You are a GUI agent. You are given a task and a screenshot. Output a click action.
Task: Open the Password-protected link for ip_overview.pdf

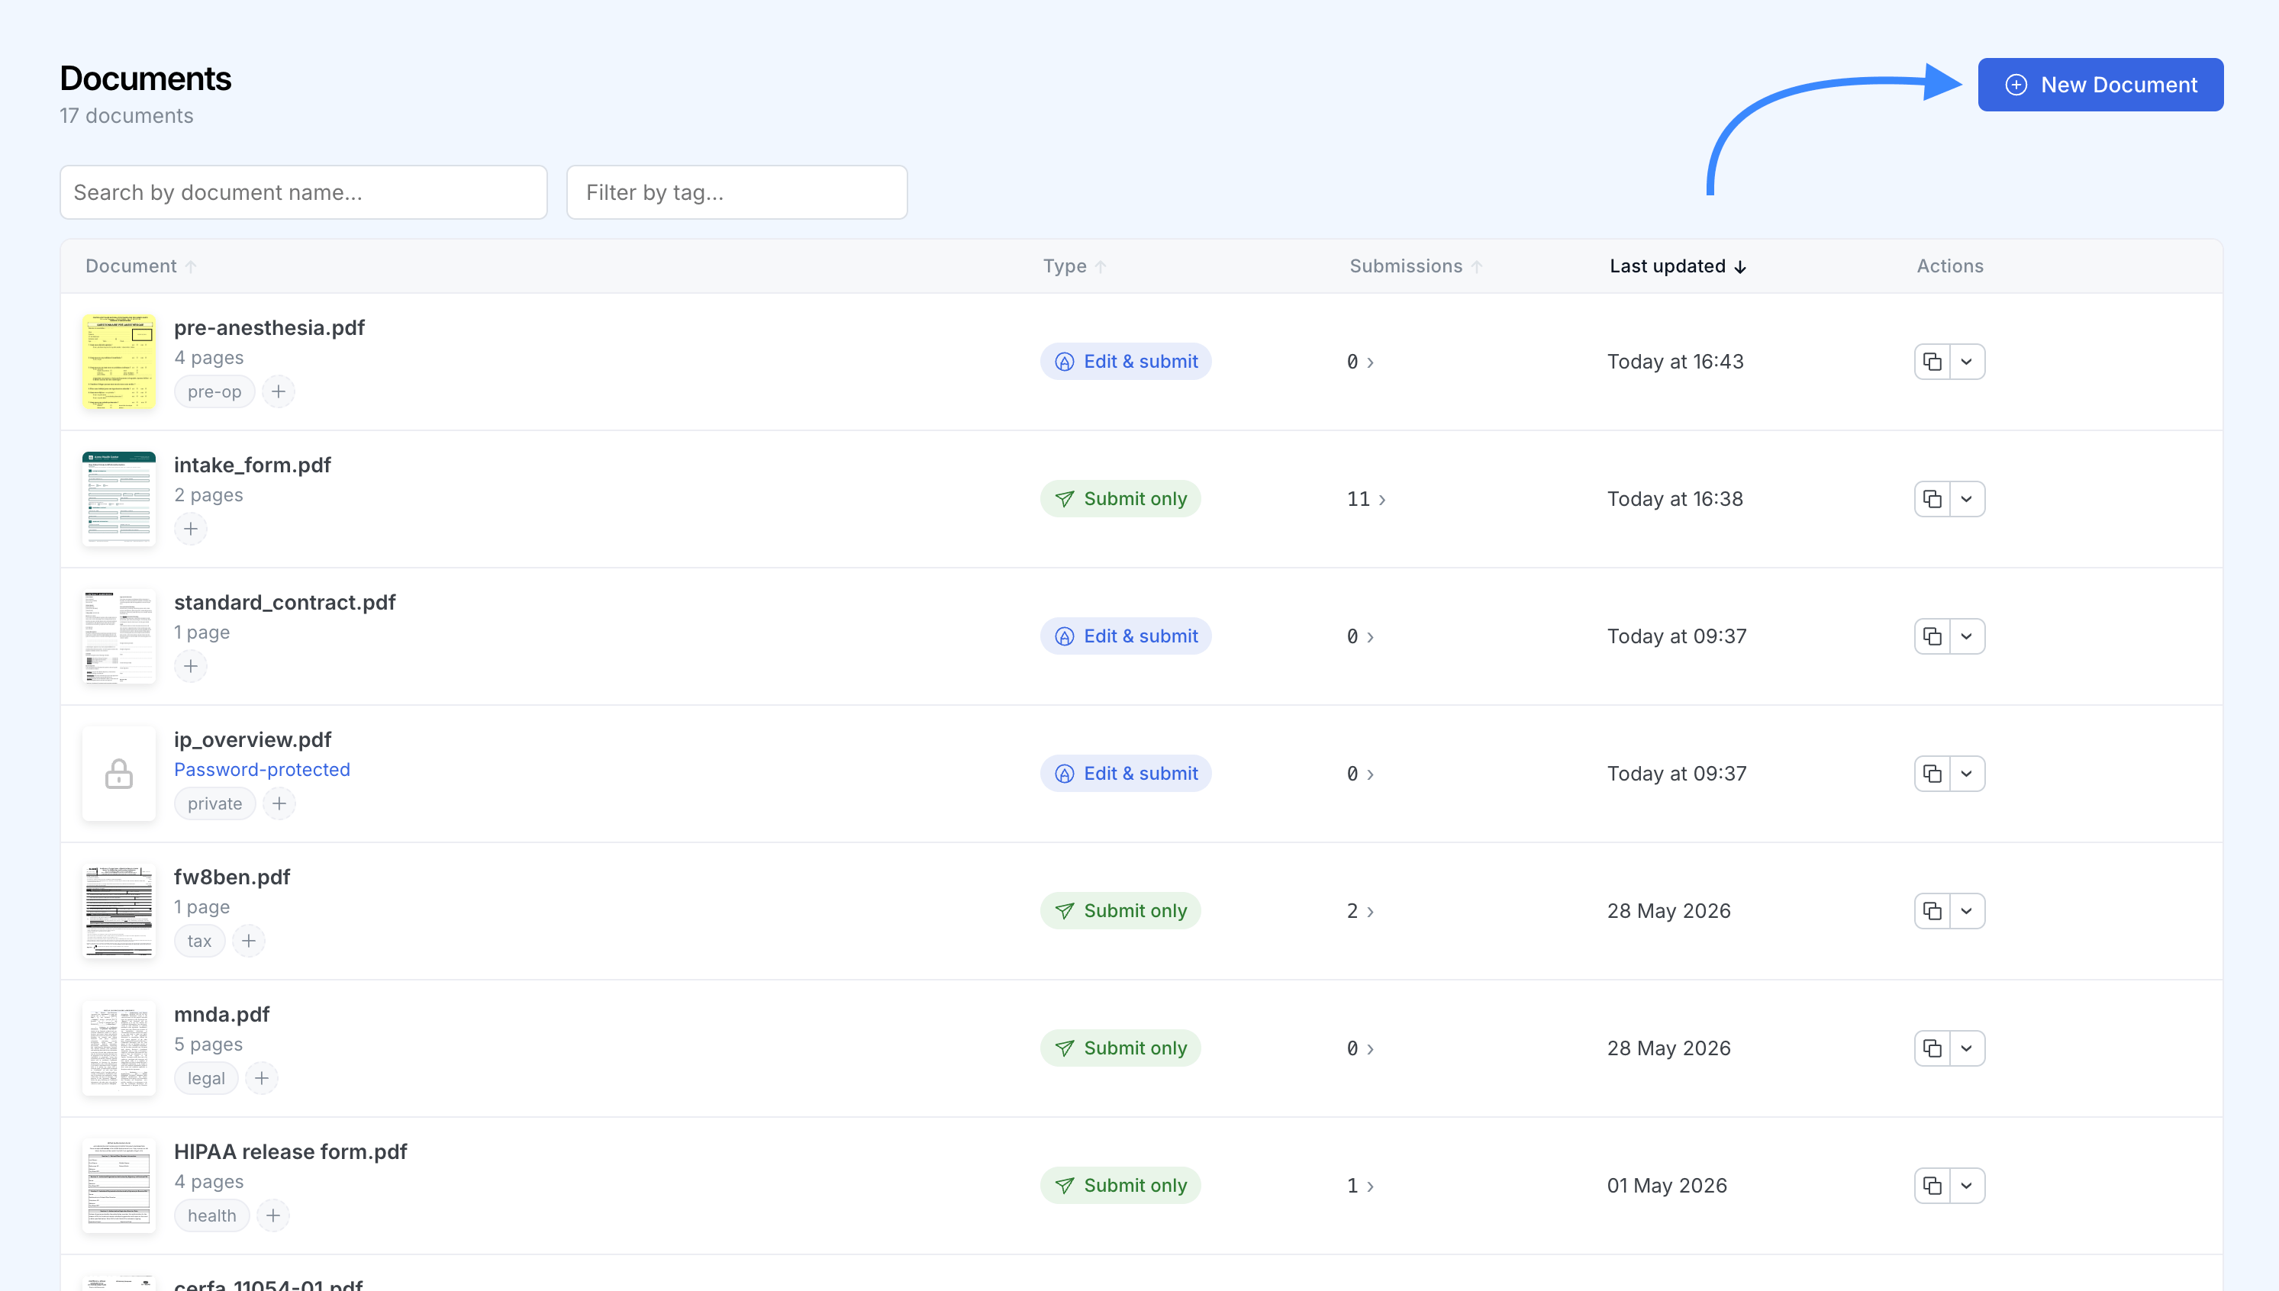[262, 770]
